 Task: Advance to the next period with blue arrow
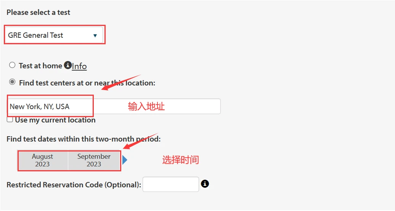click(x=125, y=160)
